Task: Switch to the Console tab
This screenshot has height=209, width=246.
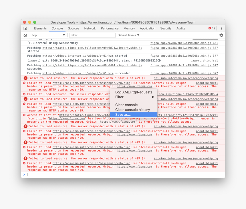Action: pos(57,28)
